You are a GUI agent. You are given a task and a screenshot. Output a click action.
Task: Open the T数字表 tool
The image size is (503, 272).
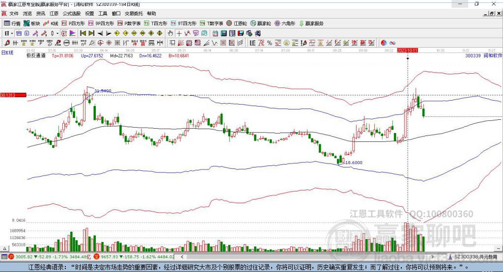211,24
